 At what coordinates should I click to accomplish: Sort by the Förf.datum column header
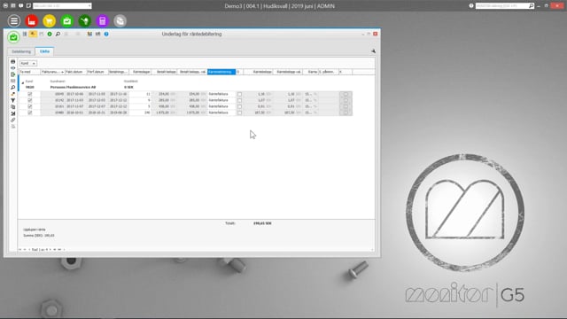coord(97,72)
